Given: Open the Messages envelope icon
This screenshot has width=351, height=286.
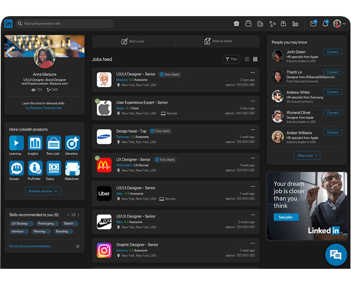Looking at the screenshot, I should 313,23.
